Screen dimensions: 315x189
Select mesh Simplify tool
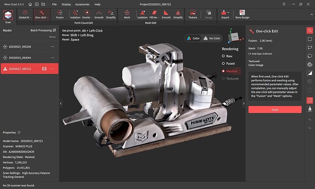click(178, 15)
